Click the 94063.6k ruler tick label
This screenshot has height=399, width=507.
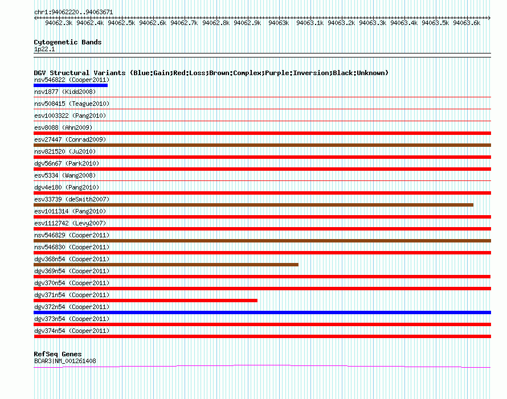467,23
